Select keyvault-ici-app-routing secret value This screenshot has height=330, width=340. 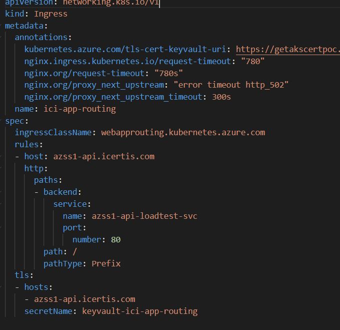tap(140, 311)
